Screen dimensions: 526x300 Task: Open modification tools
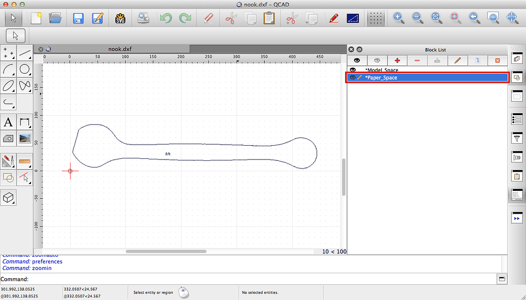(9, 161)
